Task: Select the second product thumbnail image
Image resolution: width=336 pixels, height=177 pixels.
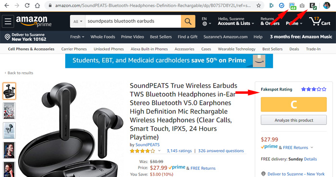Action: click(x=9, y=111)
